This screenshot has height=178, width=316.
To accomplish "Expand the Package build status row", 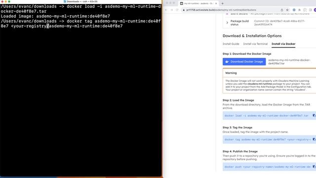I will [227, 23].
